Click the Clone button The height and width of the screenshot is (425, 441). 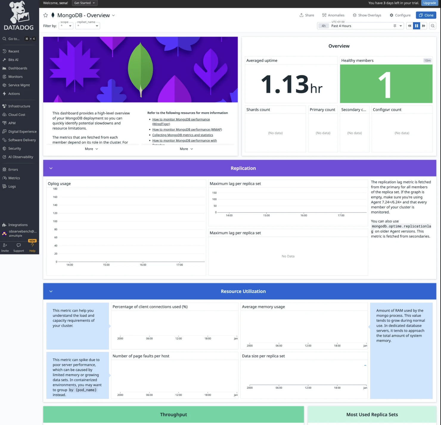426,15
